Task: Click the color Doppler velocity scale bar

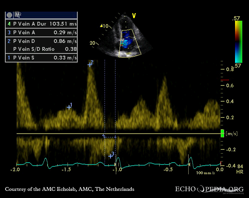Action: (x=238, y=41)
